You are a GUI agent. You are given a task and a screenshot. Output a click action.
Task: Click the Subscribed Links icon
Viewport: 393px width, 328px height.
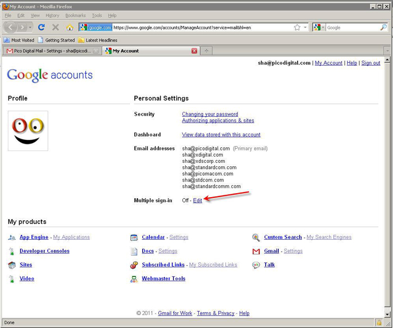point(134,265)
